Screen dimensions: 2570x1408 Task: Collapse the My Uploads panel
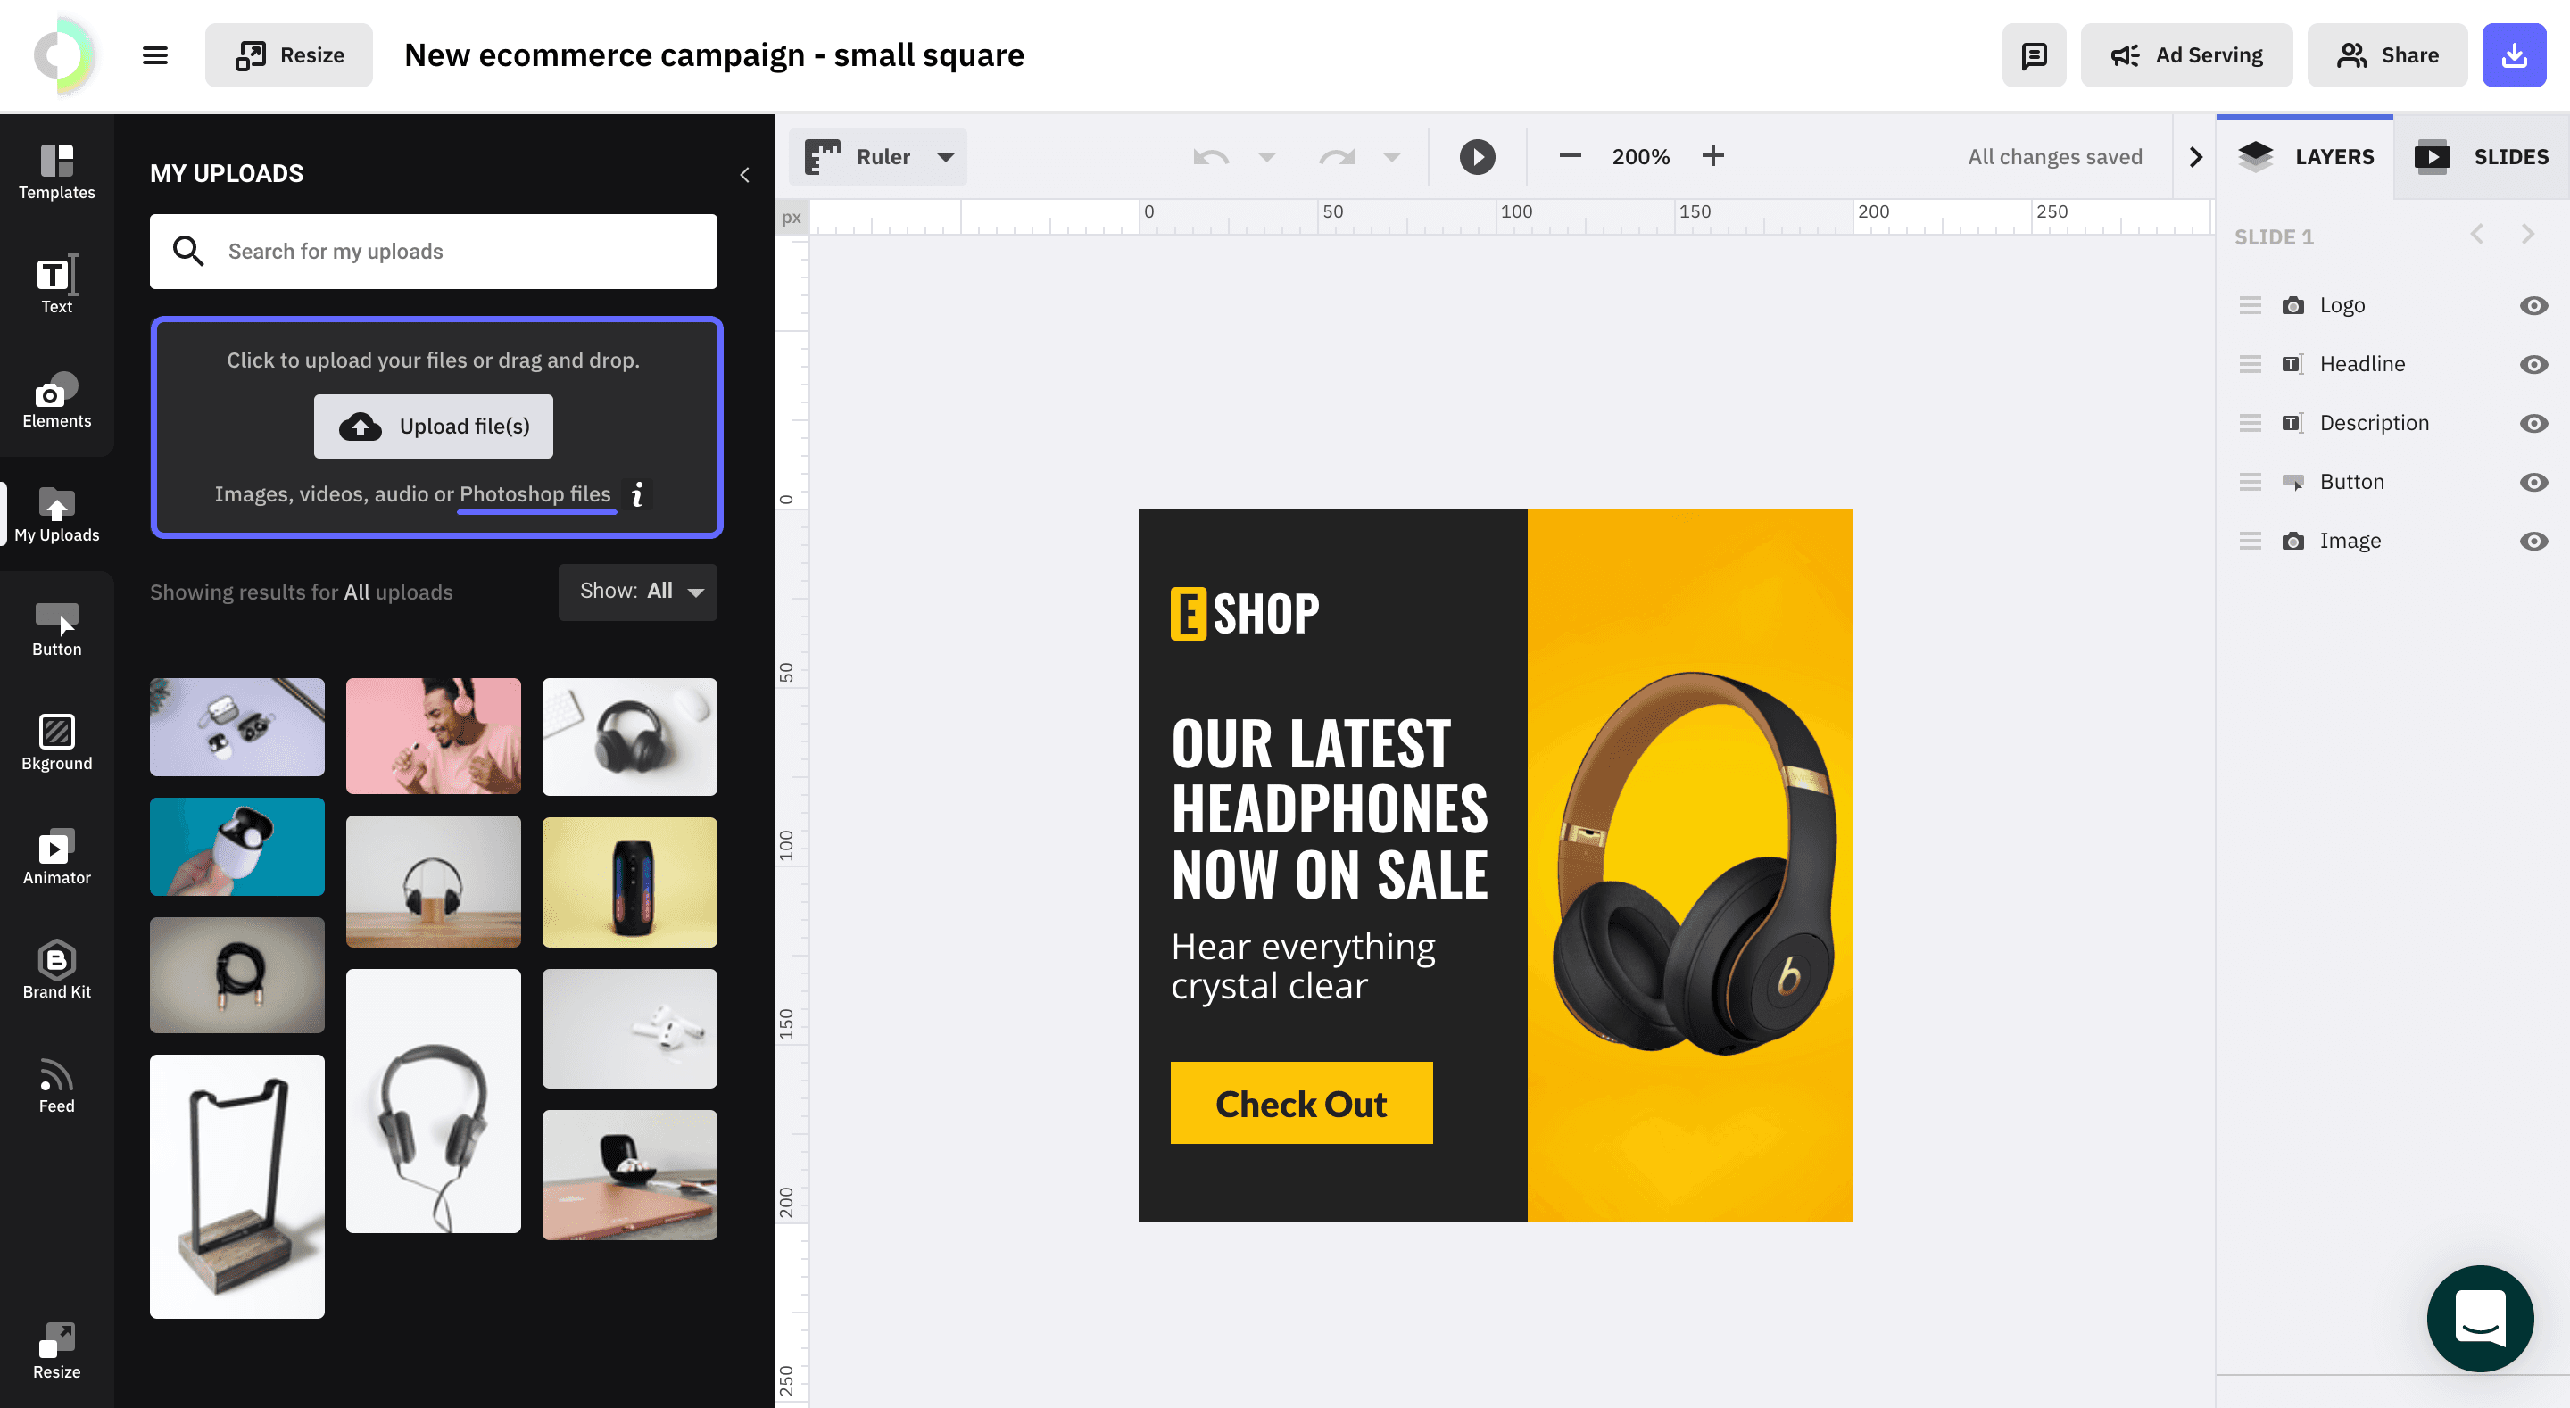tap(744, 175)
